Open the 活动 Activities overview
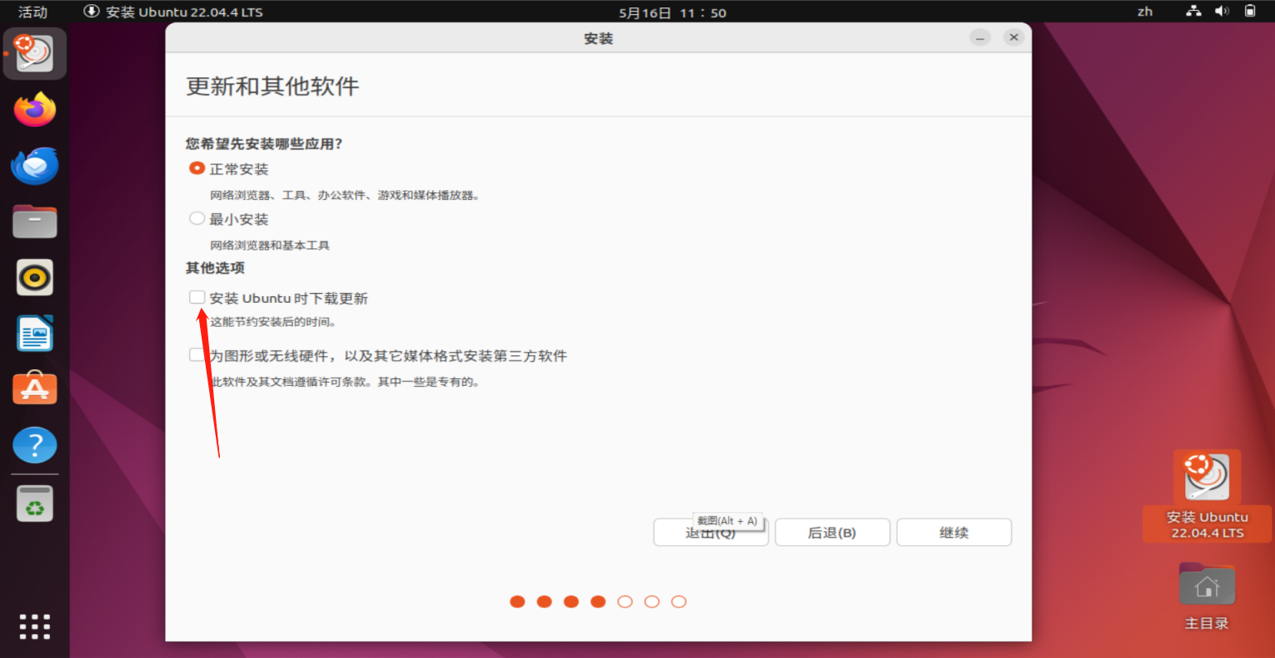 (x=33, y=12)
